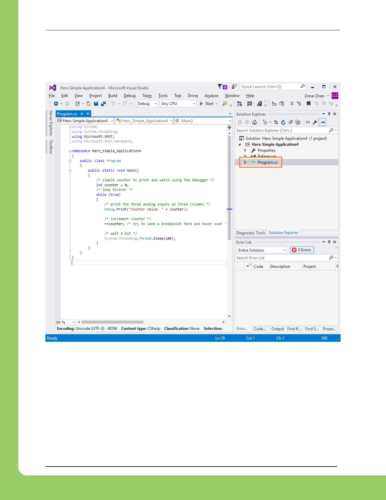Click the Save All toolbar icon
The height and width of the screenshot is (500, 386).
(x=103, y=104)
